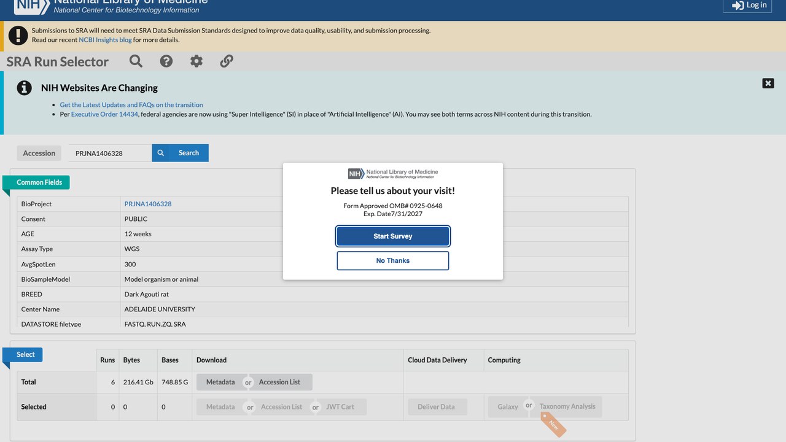Select the blue Select tab label
Viewport: 786px width, 442px height.
26,354
